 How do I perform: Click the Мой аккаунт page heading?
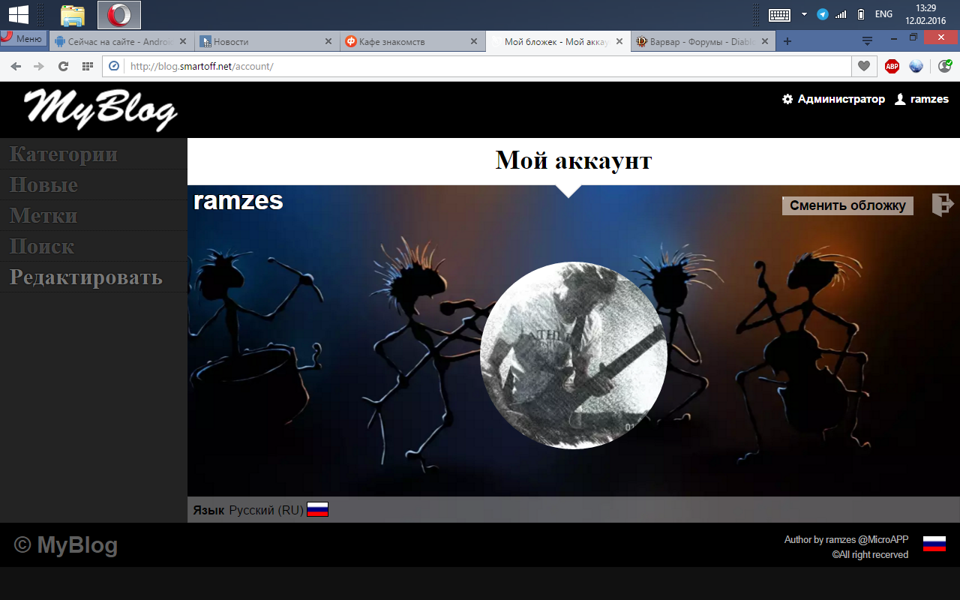pyautogui.click(x=574, y=160)
